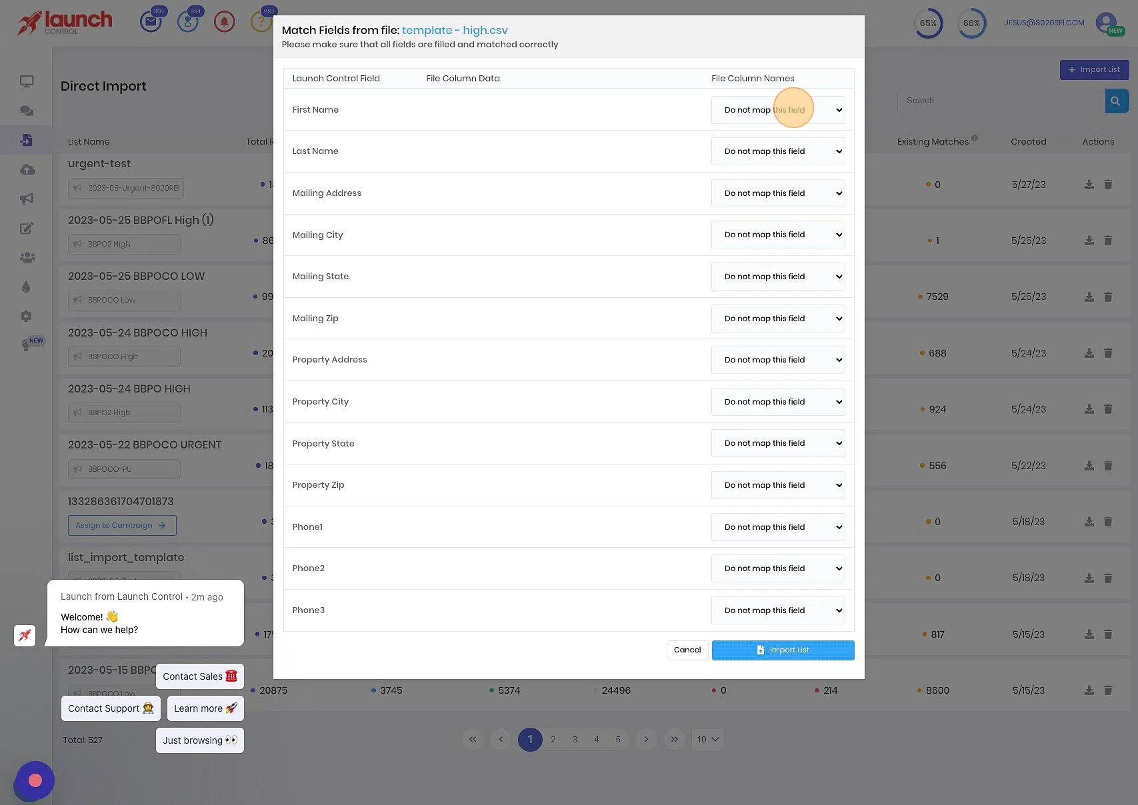Go to page 5 in pagination

(x=618, y=739)
